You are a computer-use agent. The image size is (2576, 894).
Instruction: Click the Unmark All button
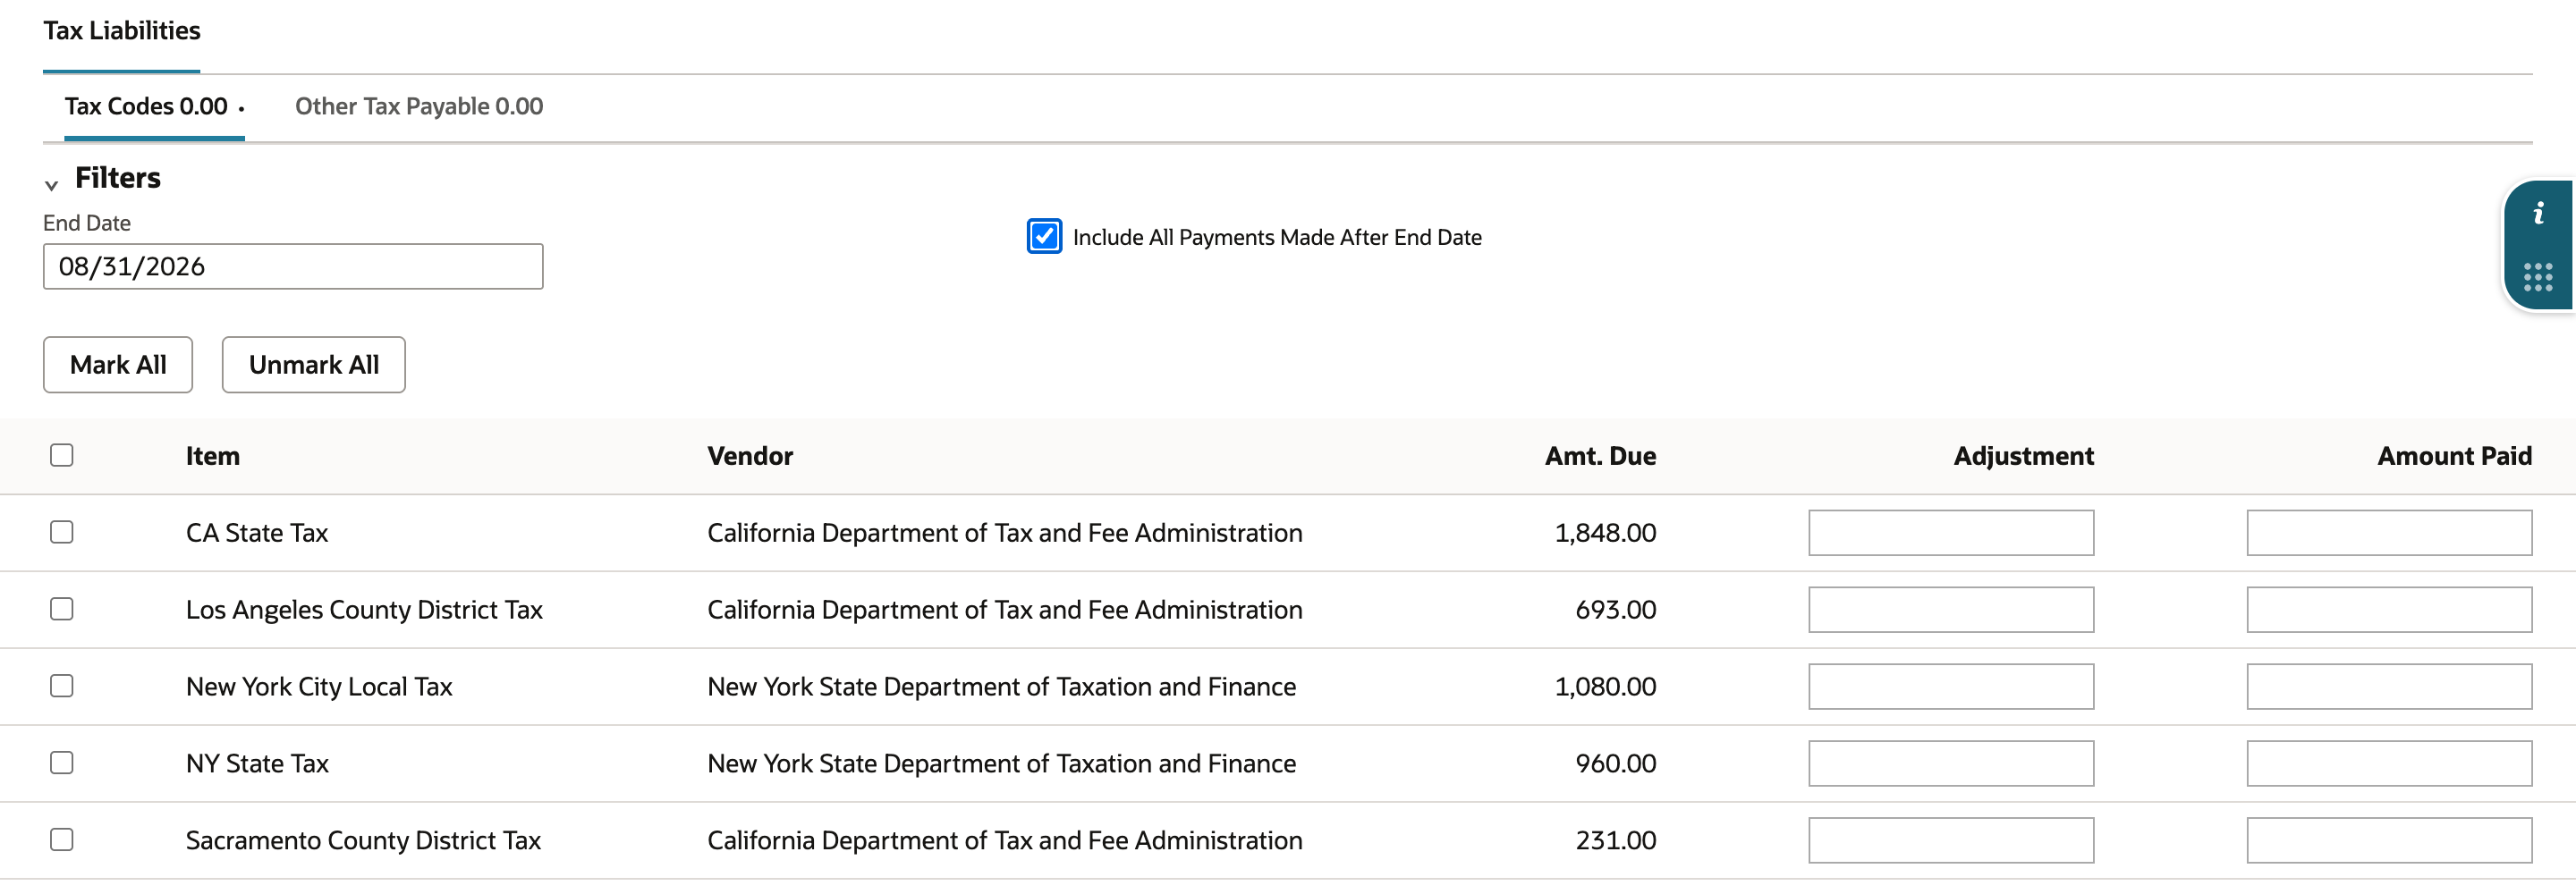314,365
